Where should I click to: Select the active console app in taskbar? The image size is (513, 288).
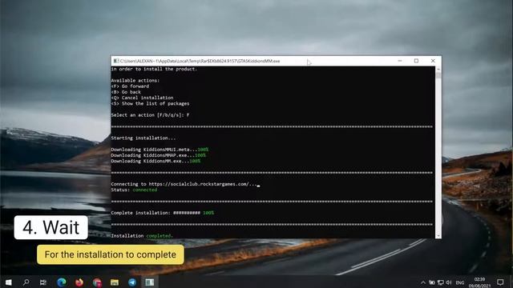[150, 282]
